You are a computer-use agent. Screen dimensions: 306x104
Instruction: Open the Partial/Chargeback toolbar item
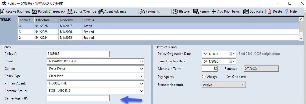[x=49, y=11]
